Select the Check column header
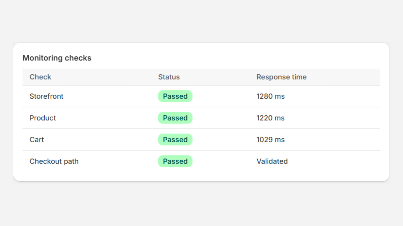 [x=40, y=77]
